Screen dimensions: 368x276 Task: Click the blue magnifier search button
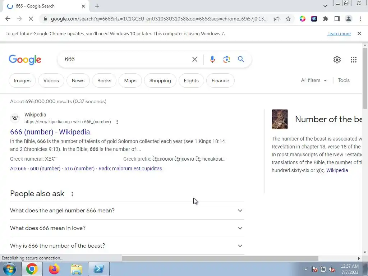[241, 59]
